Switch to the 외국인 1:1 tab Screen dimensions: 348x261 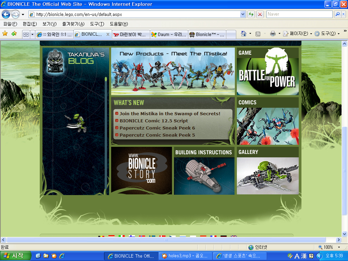coord(54,34)
